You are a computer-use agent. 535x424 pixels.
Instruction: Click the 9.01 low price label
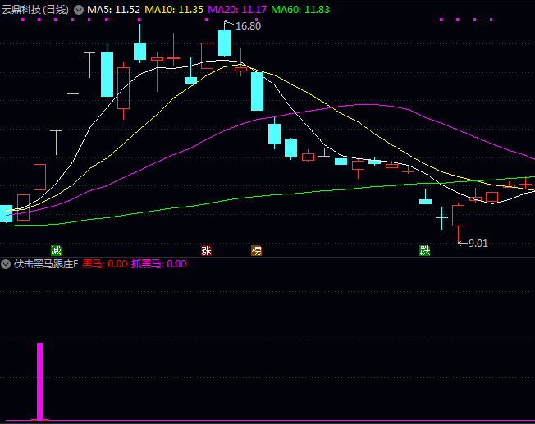477,243
